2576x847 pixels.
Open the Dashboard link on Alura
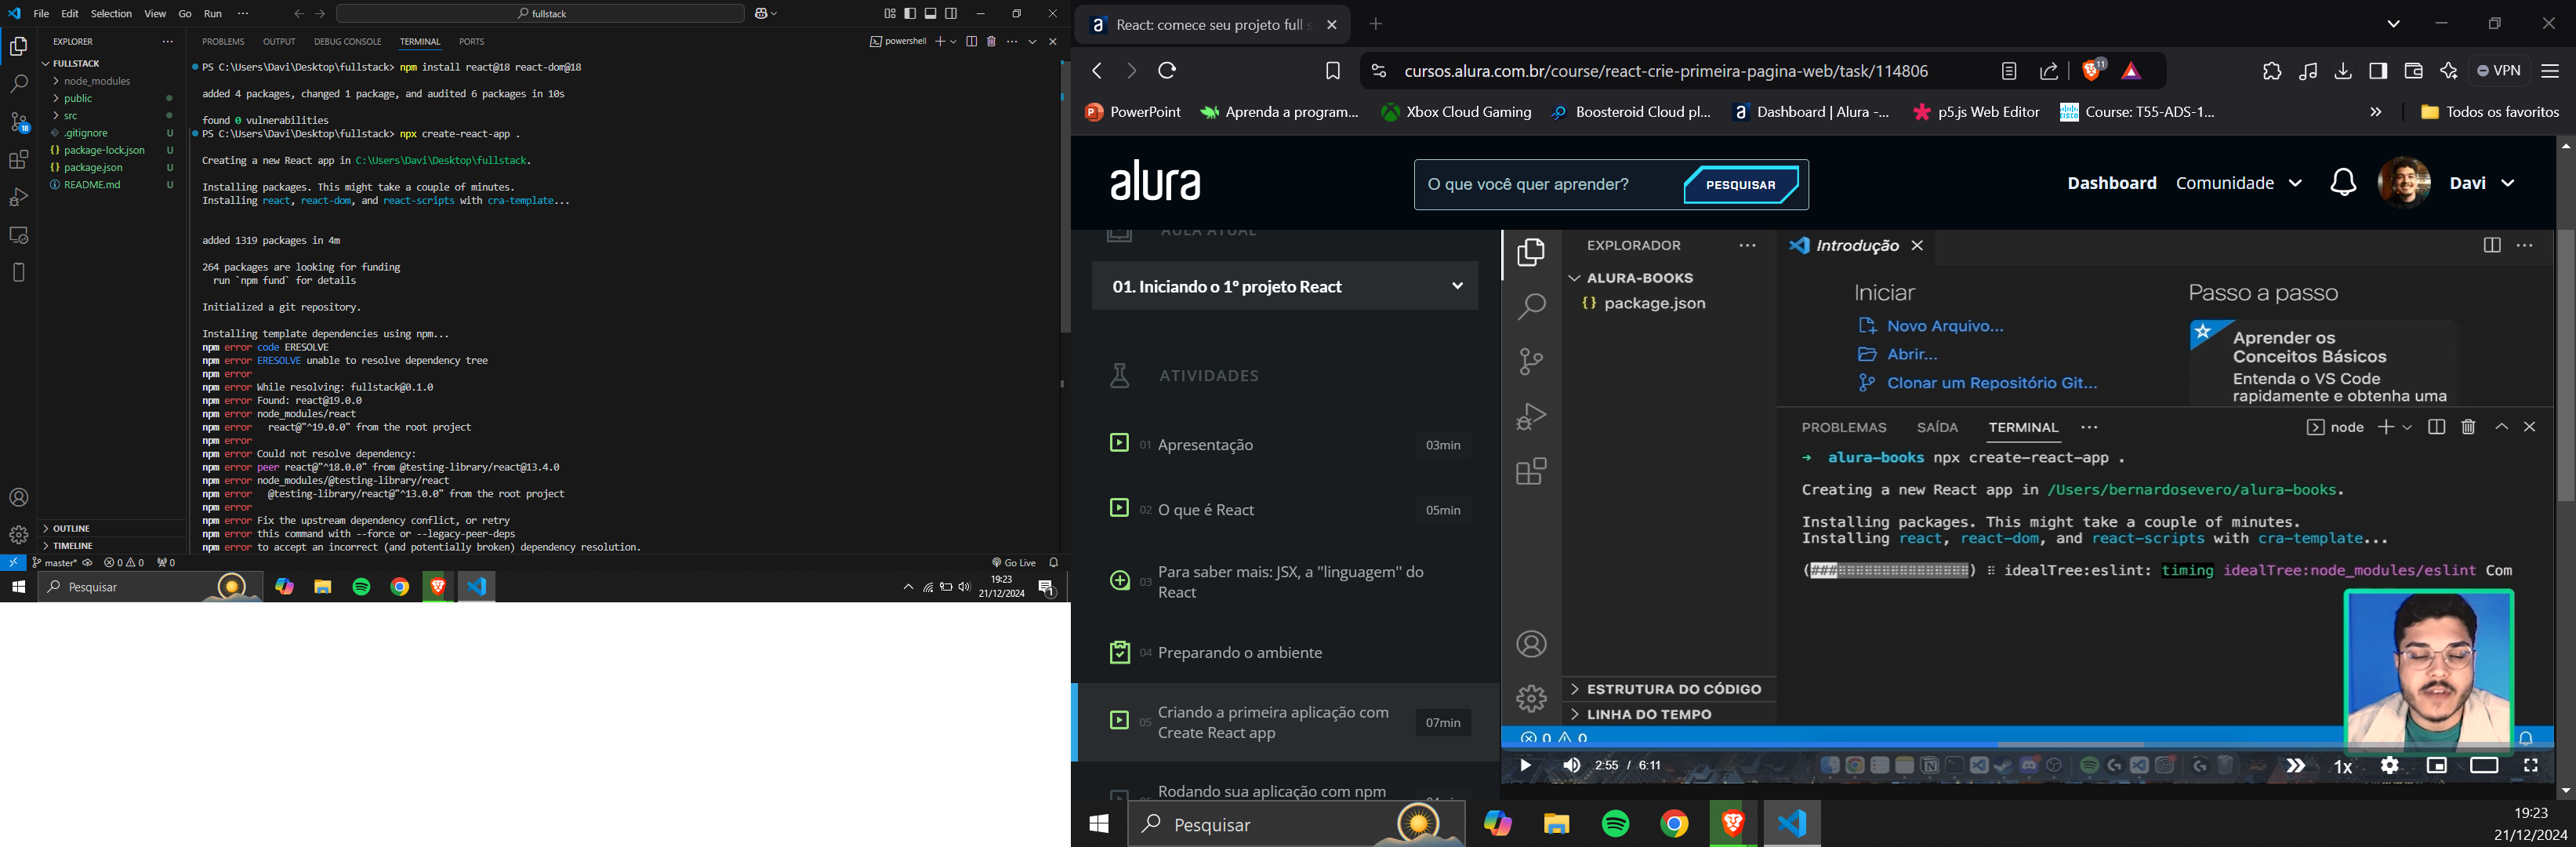(x=2111, y=183)
